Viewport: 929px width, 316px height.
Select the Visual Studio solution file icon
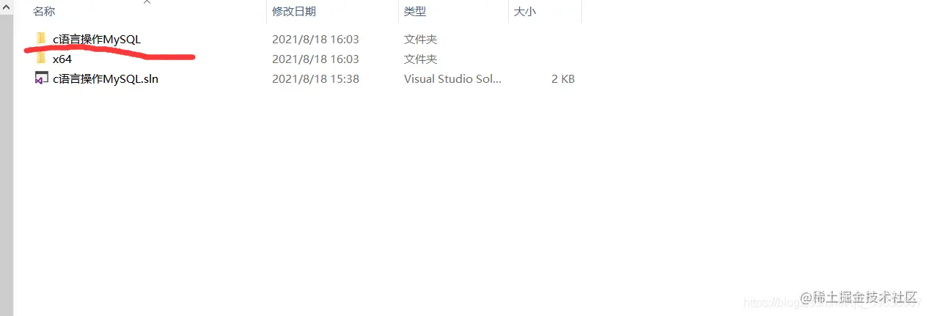point(41,78)
